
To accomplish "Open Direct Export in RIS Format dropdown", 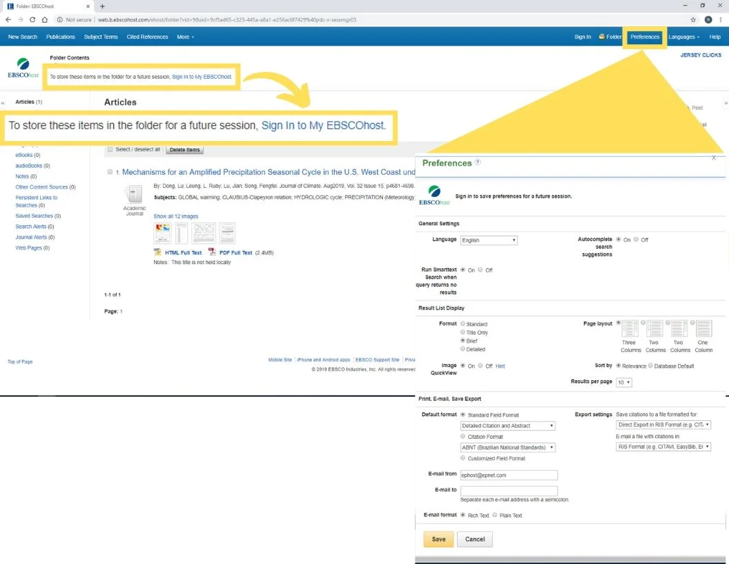I will pos(663,424).
